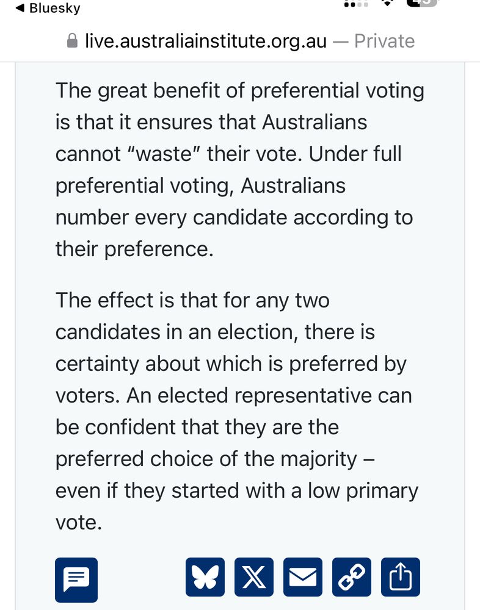
Task: Click the Bluesky return label
Action: tap(55, 9)
